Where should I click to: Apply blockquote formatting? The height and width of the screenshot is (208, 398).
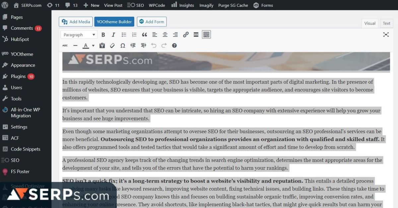point(144,34)
